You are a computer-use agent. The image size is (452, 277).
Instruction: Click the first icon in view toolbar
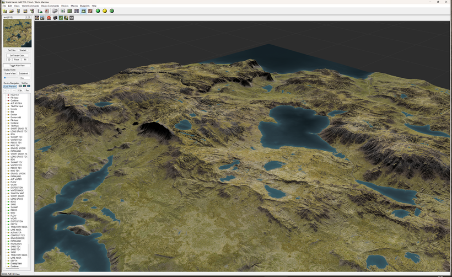37,18
